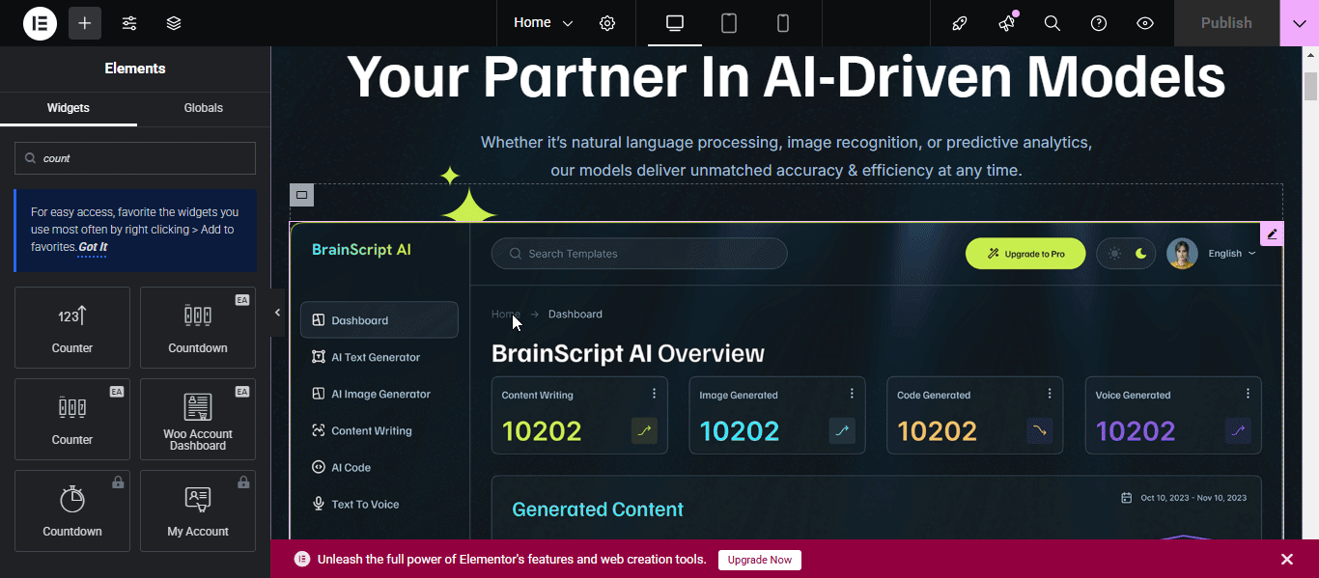The image size is (1319, 578).
Task: Open AI Text Generator menu item
Action: click(366, 357)
